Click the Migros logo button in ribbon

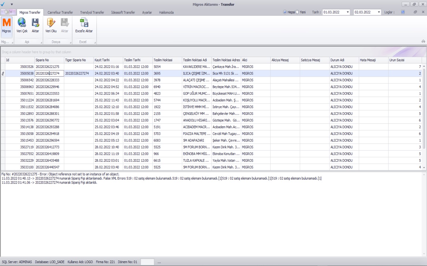[x=6, y=23]
